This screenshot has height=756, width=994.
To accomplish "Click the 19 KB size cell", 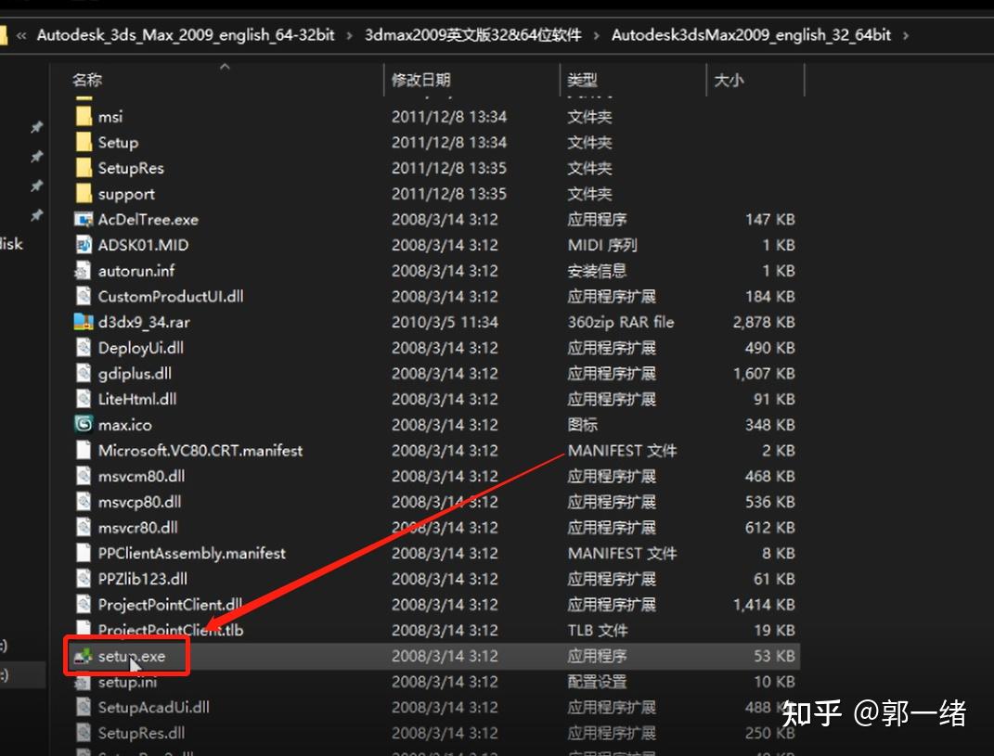I will (x=774, y=630).
